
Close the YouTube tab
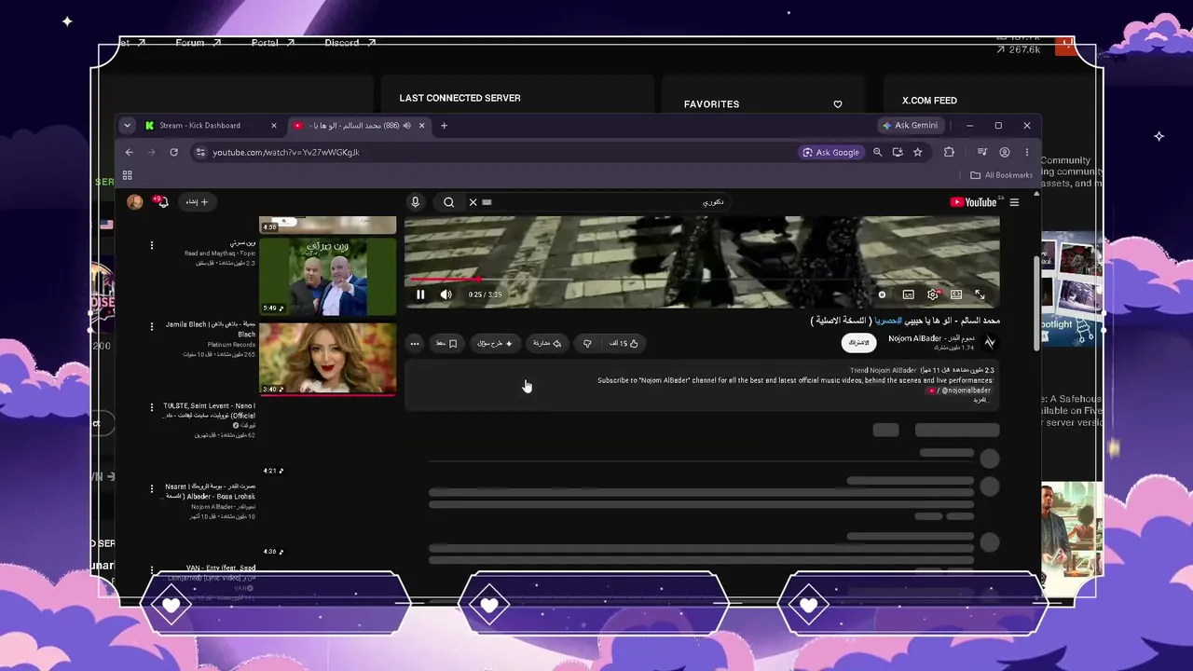(422, 126)
